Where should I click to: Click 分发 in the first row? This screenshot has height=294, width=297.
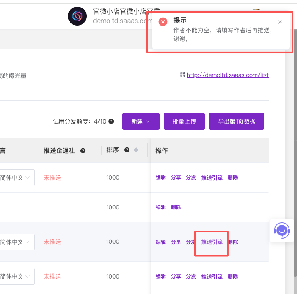[191, 178]
